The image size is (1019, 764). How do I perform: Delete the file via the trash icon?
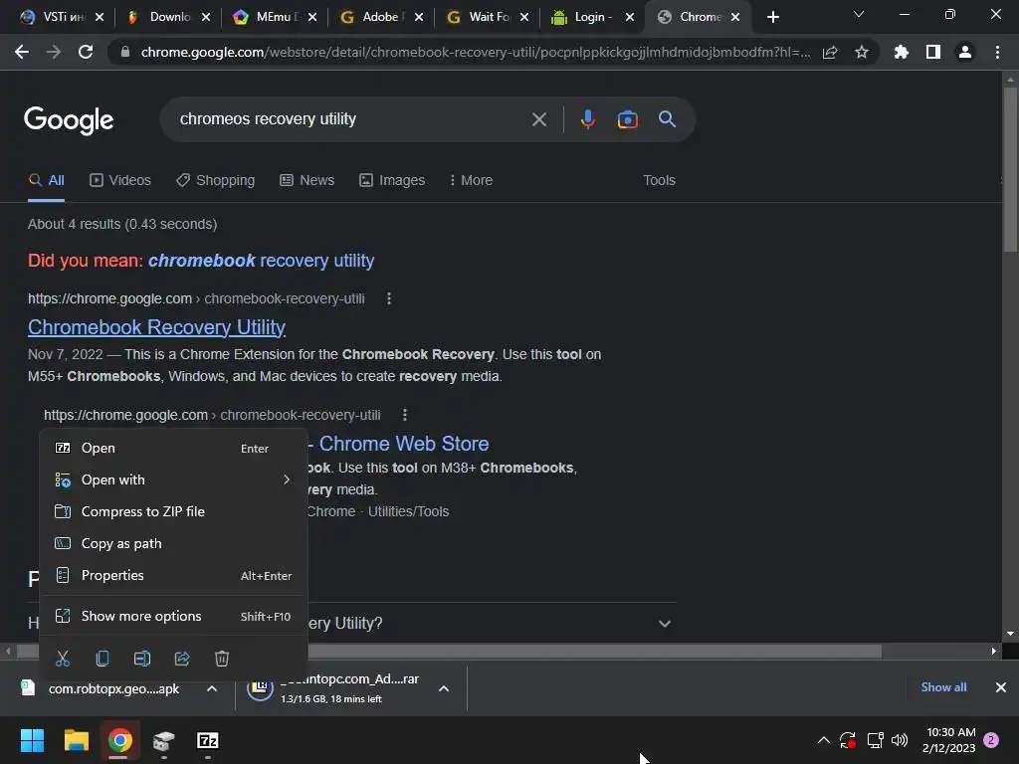222,659
